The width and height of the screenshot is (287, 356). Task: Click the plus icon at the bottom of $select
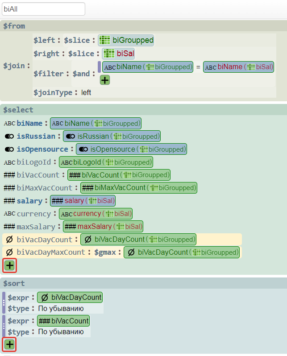click(x=10, y=265)
